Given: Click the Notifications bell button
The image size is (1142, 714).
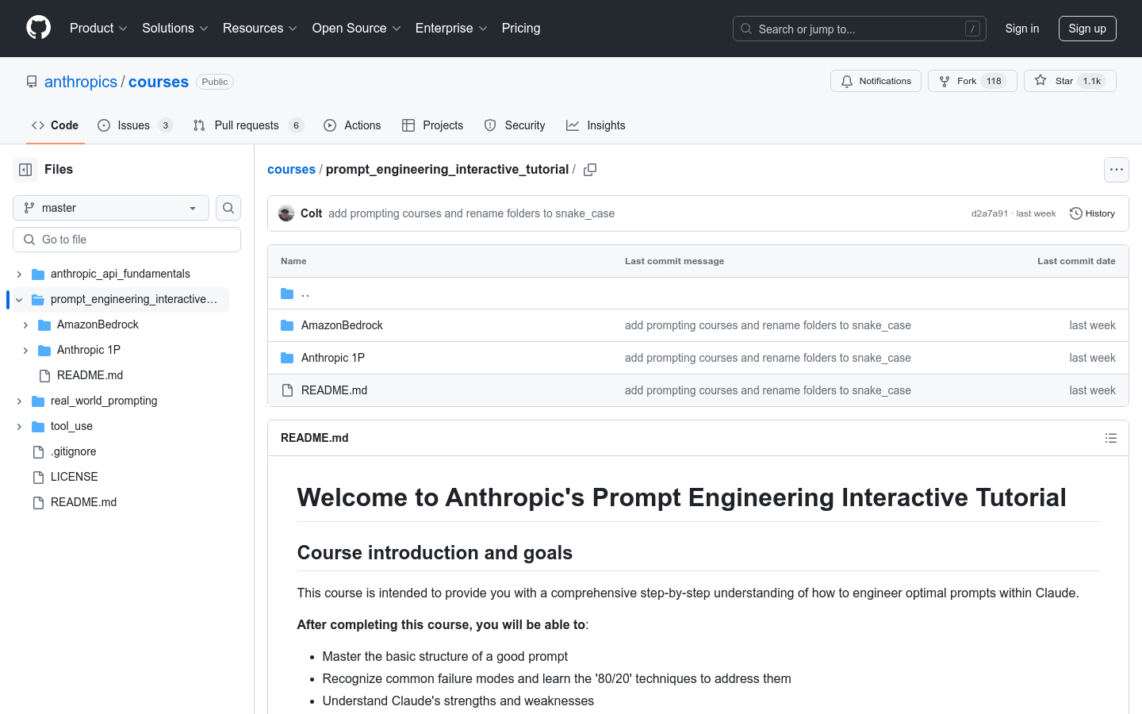Looking at the screenshot, I should [x=876, y=81].
